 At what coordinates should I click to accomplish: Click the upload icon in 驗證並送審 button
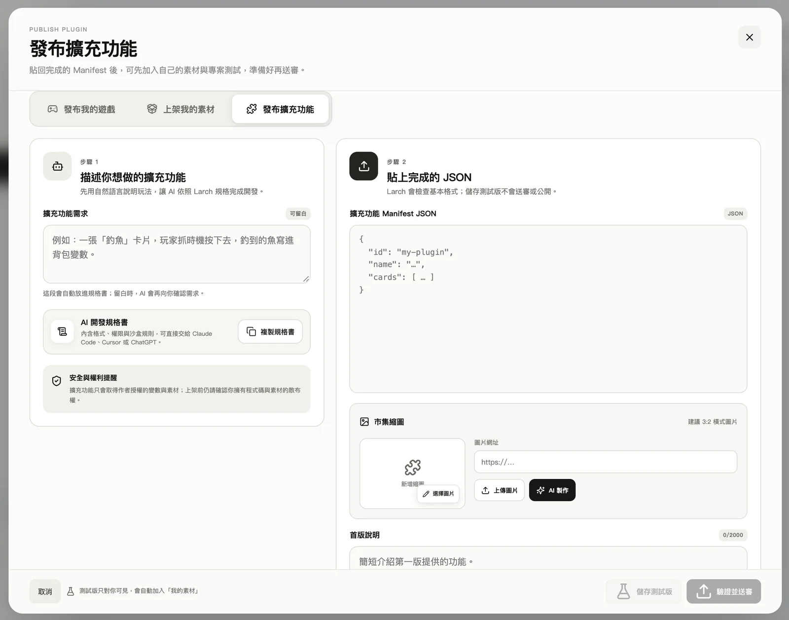point(704,591)
